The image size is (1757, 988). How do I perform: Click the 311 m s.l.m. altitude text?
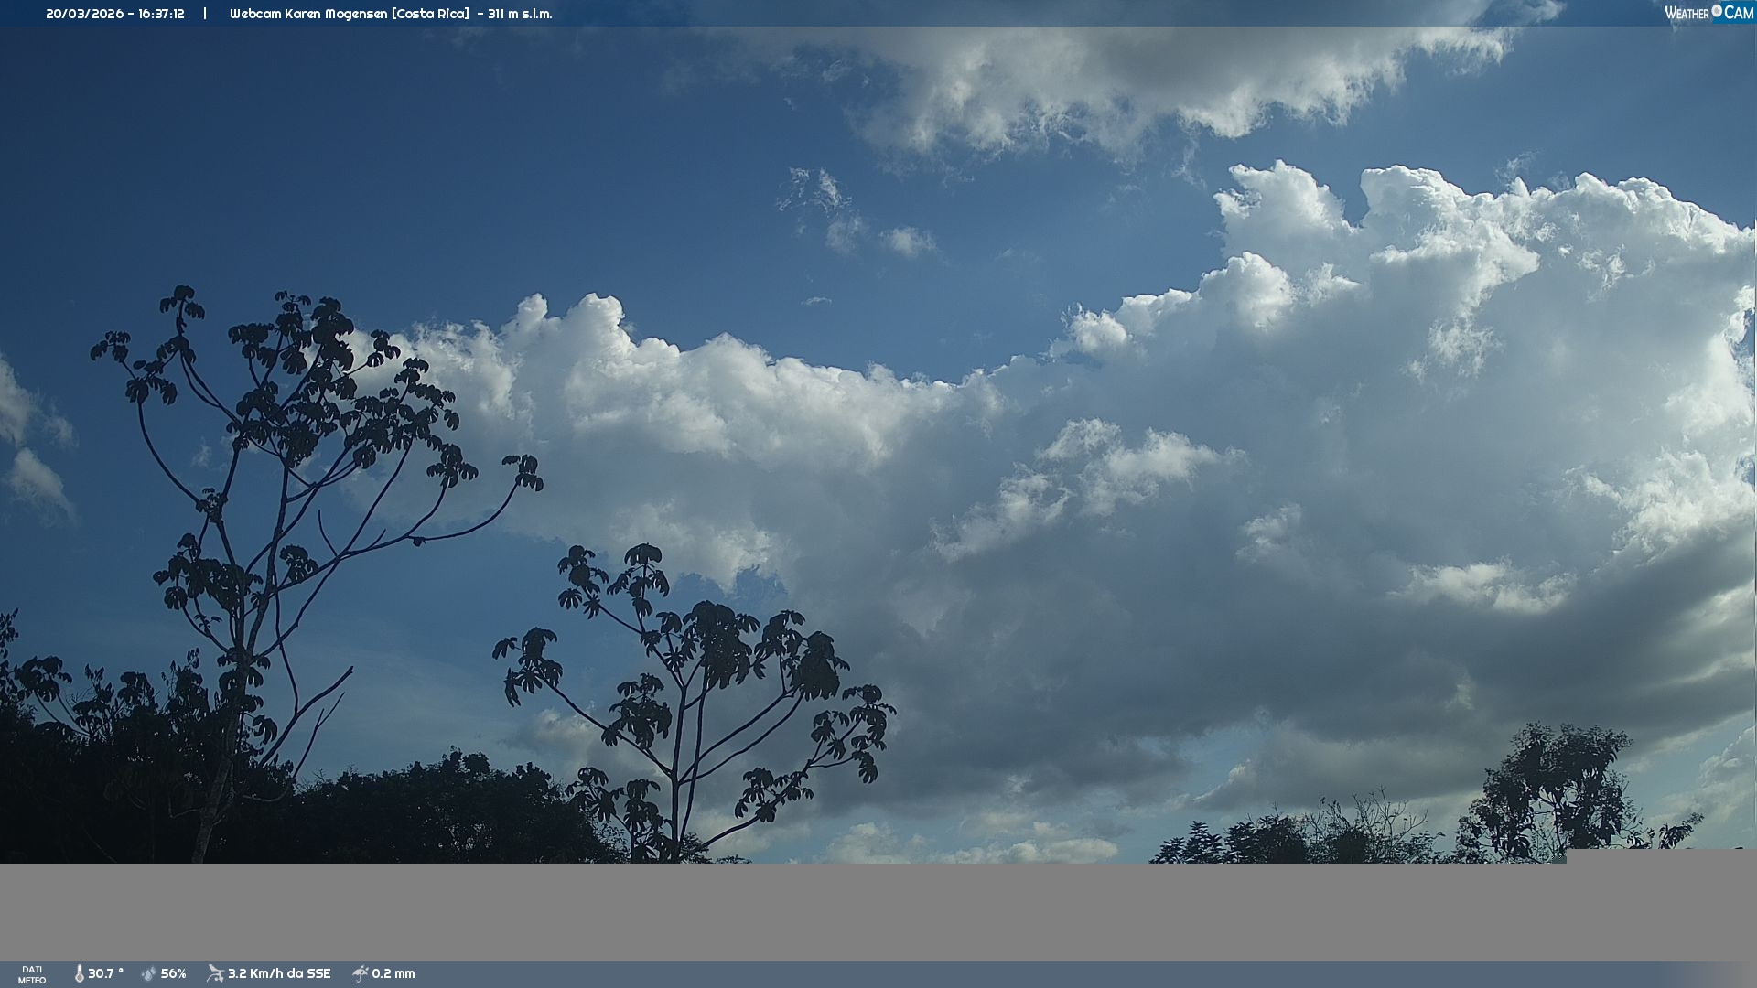pyautogui.click(x=520, y=14)
